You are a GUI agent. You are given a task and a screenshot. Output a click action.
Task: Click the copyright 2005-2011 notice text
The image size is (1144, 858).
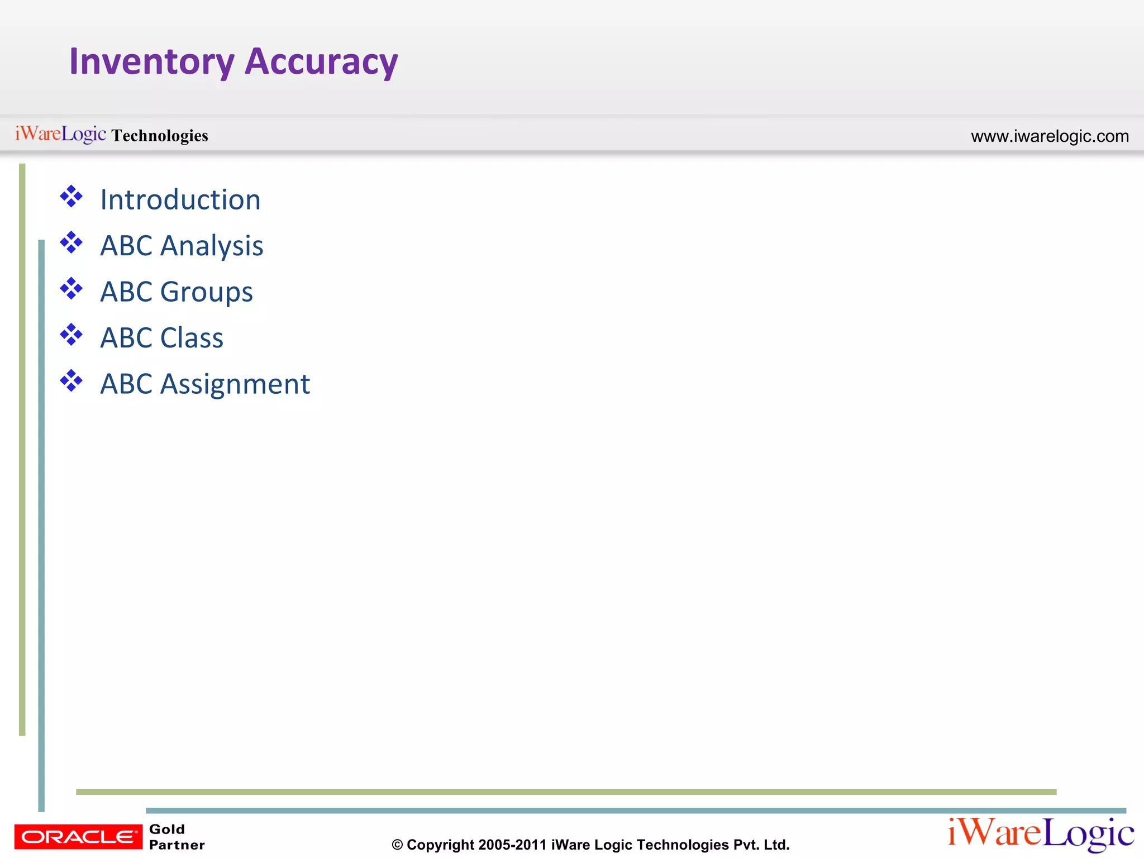[590, 845]
